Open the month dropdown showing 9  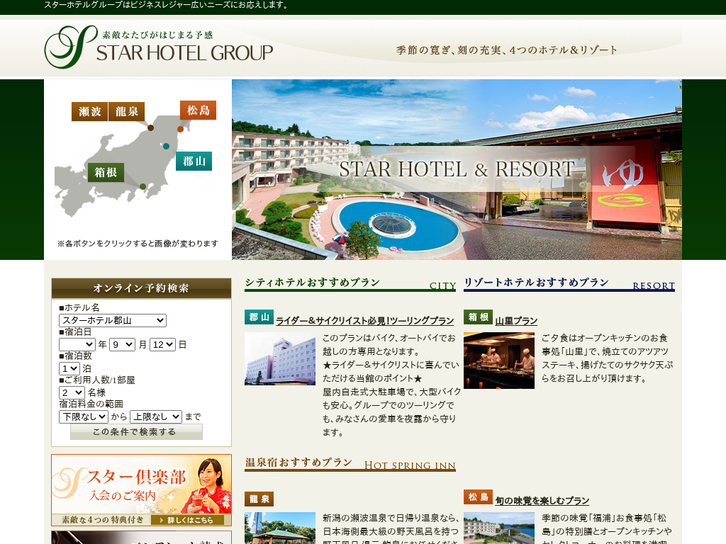coord(122,345)
